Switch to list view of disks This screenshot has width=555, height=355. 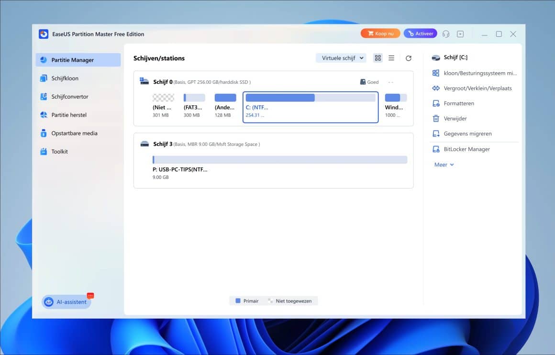(391, 57)
